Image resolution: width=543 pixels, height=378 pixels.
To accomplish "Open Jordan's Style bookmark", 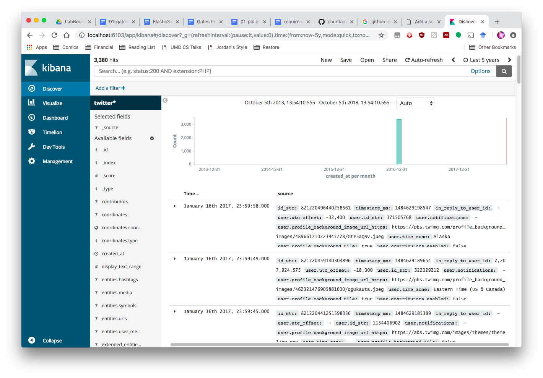I will (228, 47).
